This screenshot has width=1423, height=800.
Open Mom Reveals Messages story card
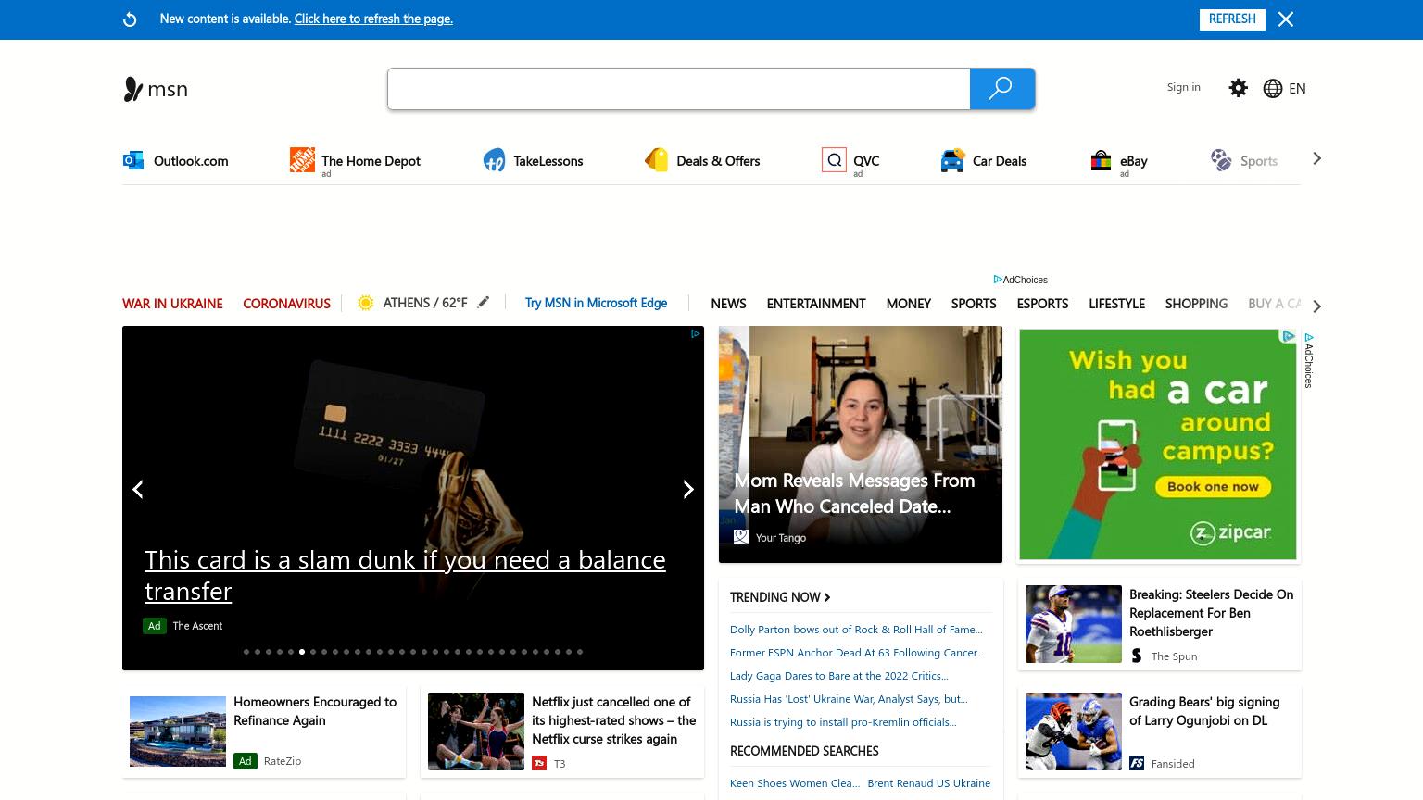(x=861, y=444)
